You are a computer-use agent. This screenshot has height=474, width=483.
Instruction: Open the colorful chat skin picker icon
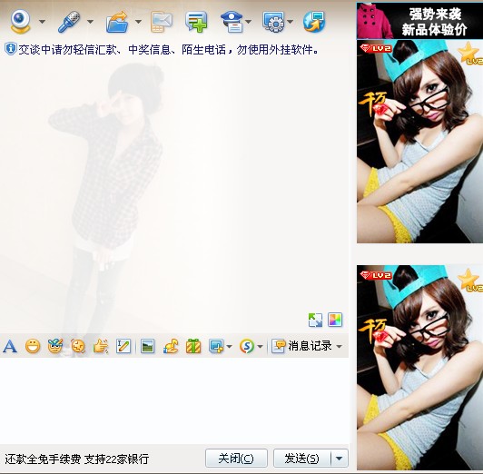click(335, 320)
